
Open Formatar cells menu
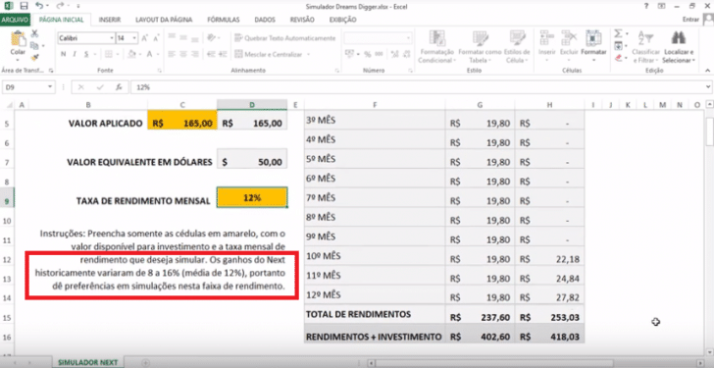coord(593,47)
